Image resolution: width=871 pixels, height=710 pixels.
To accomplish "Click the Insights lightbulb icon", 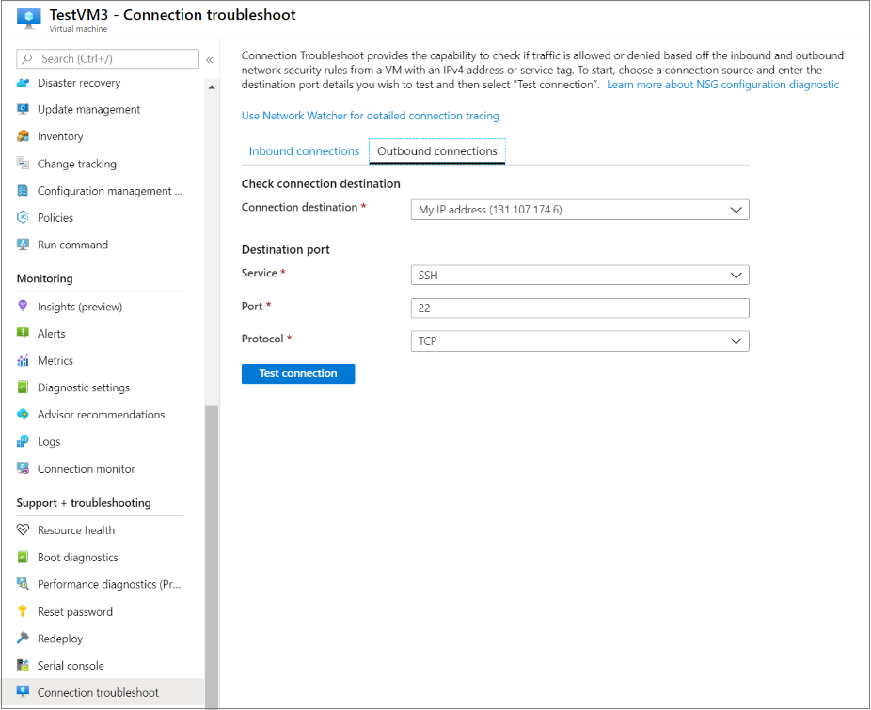I will (x=24, y=307).
